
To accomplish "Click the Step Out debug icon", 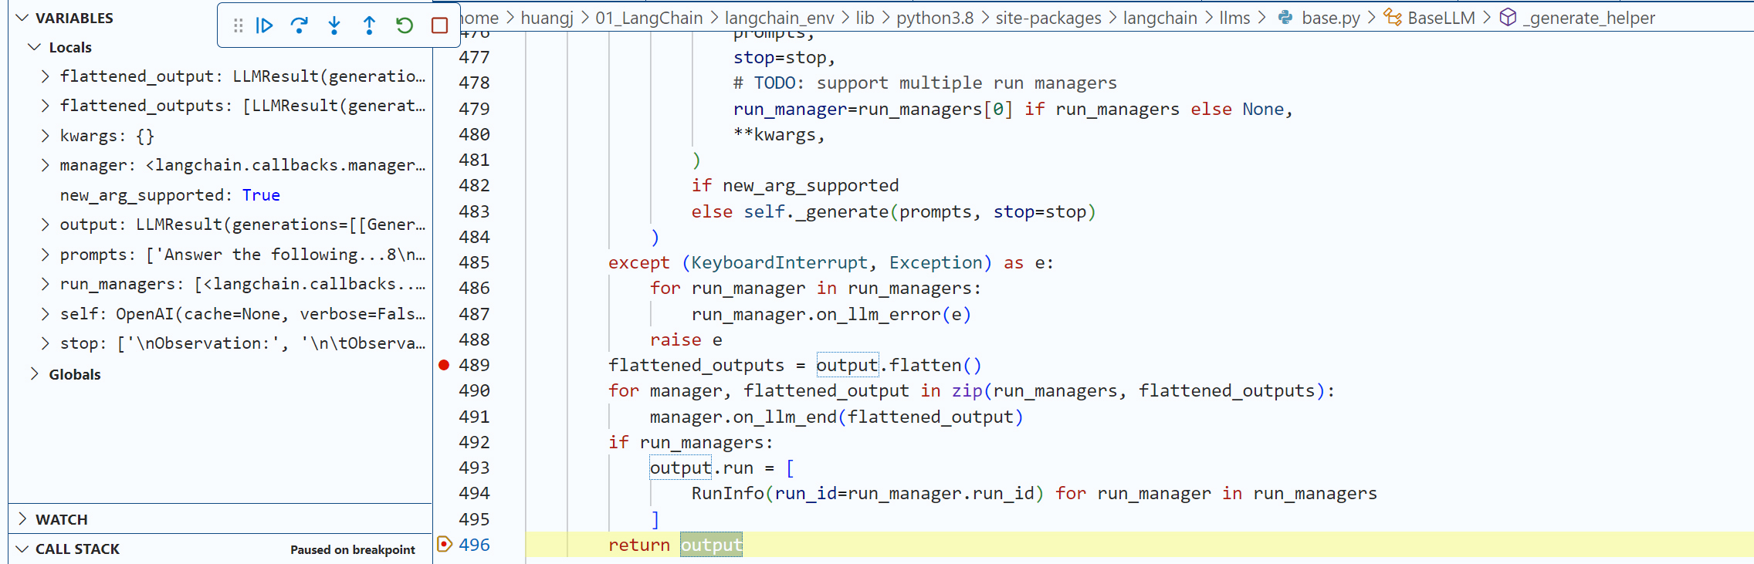I will pyautogui.click(x=369, y=25).
